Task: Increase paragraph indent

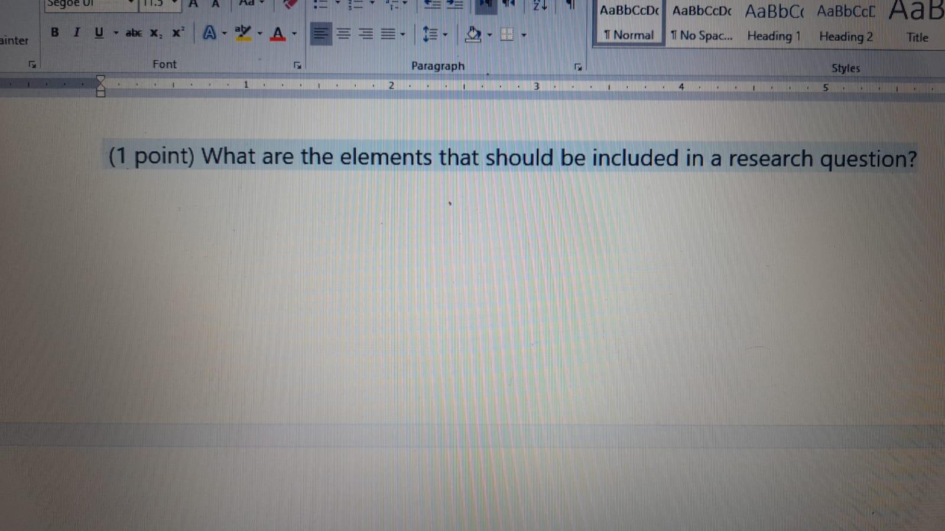Action: pyautogui.click(x=454, y=5)
